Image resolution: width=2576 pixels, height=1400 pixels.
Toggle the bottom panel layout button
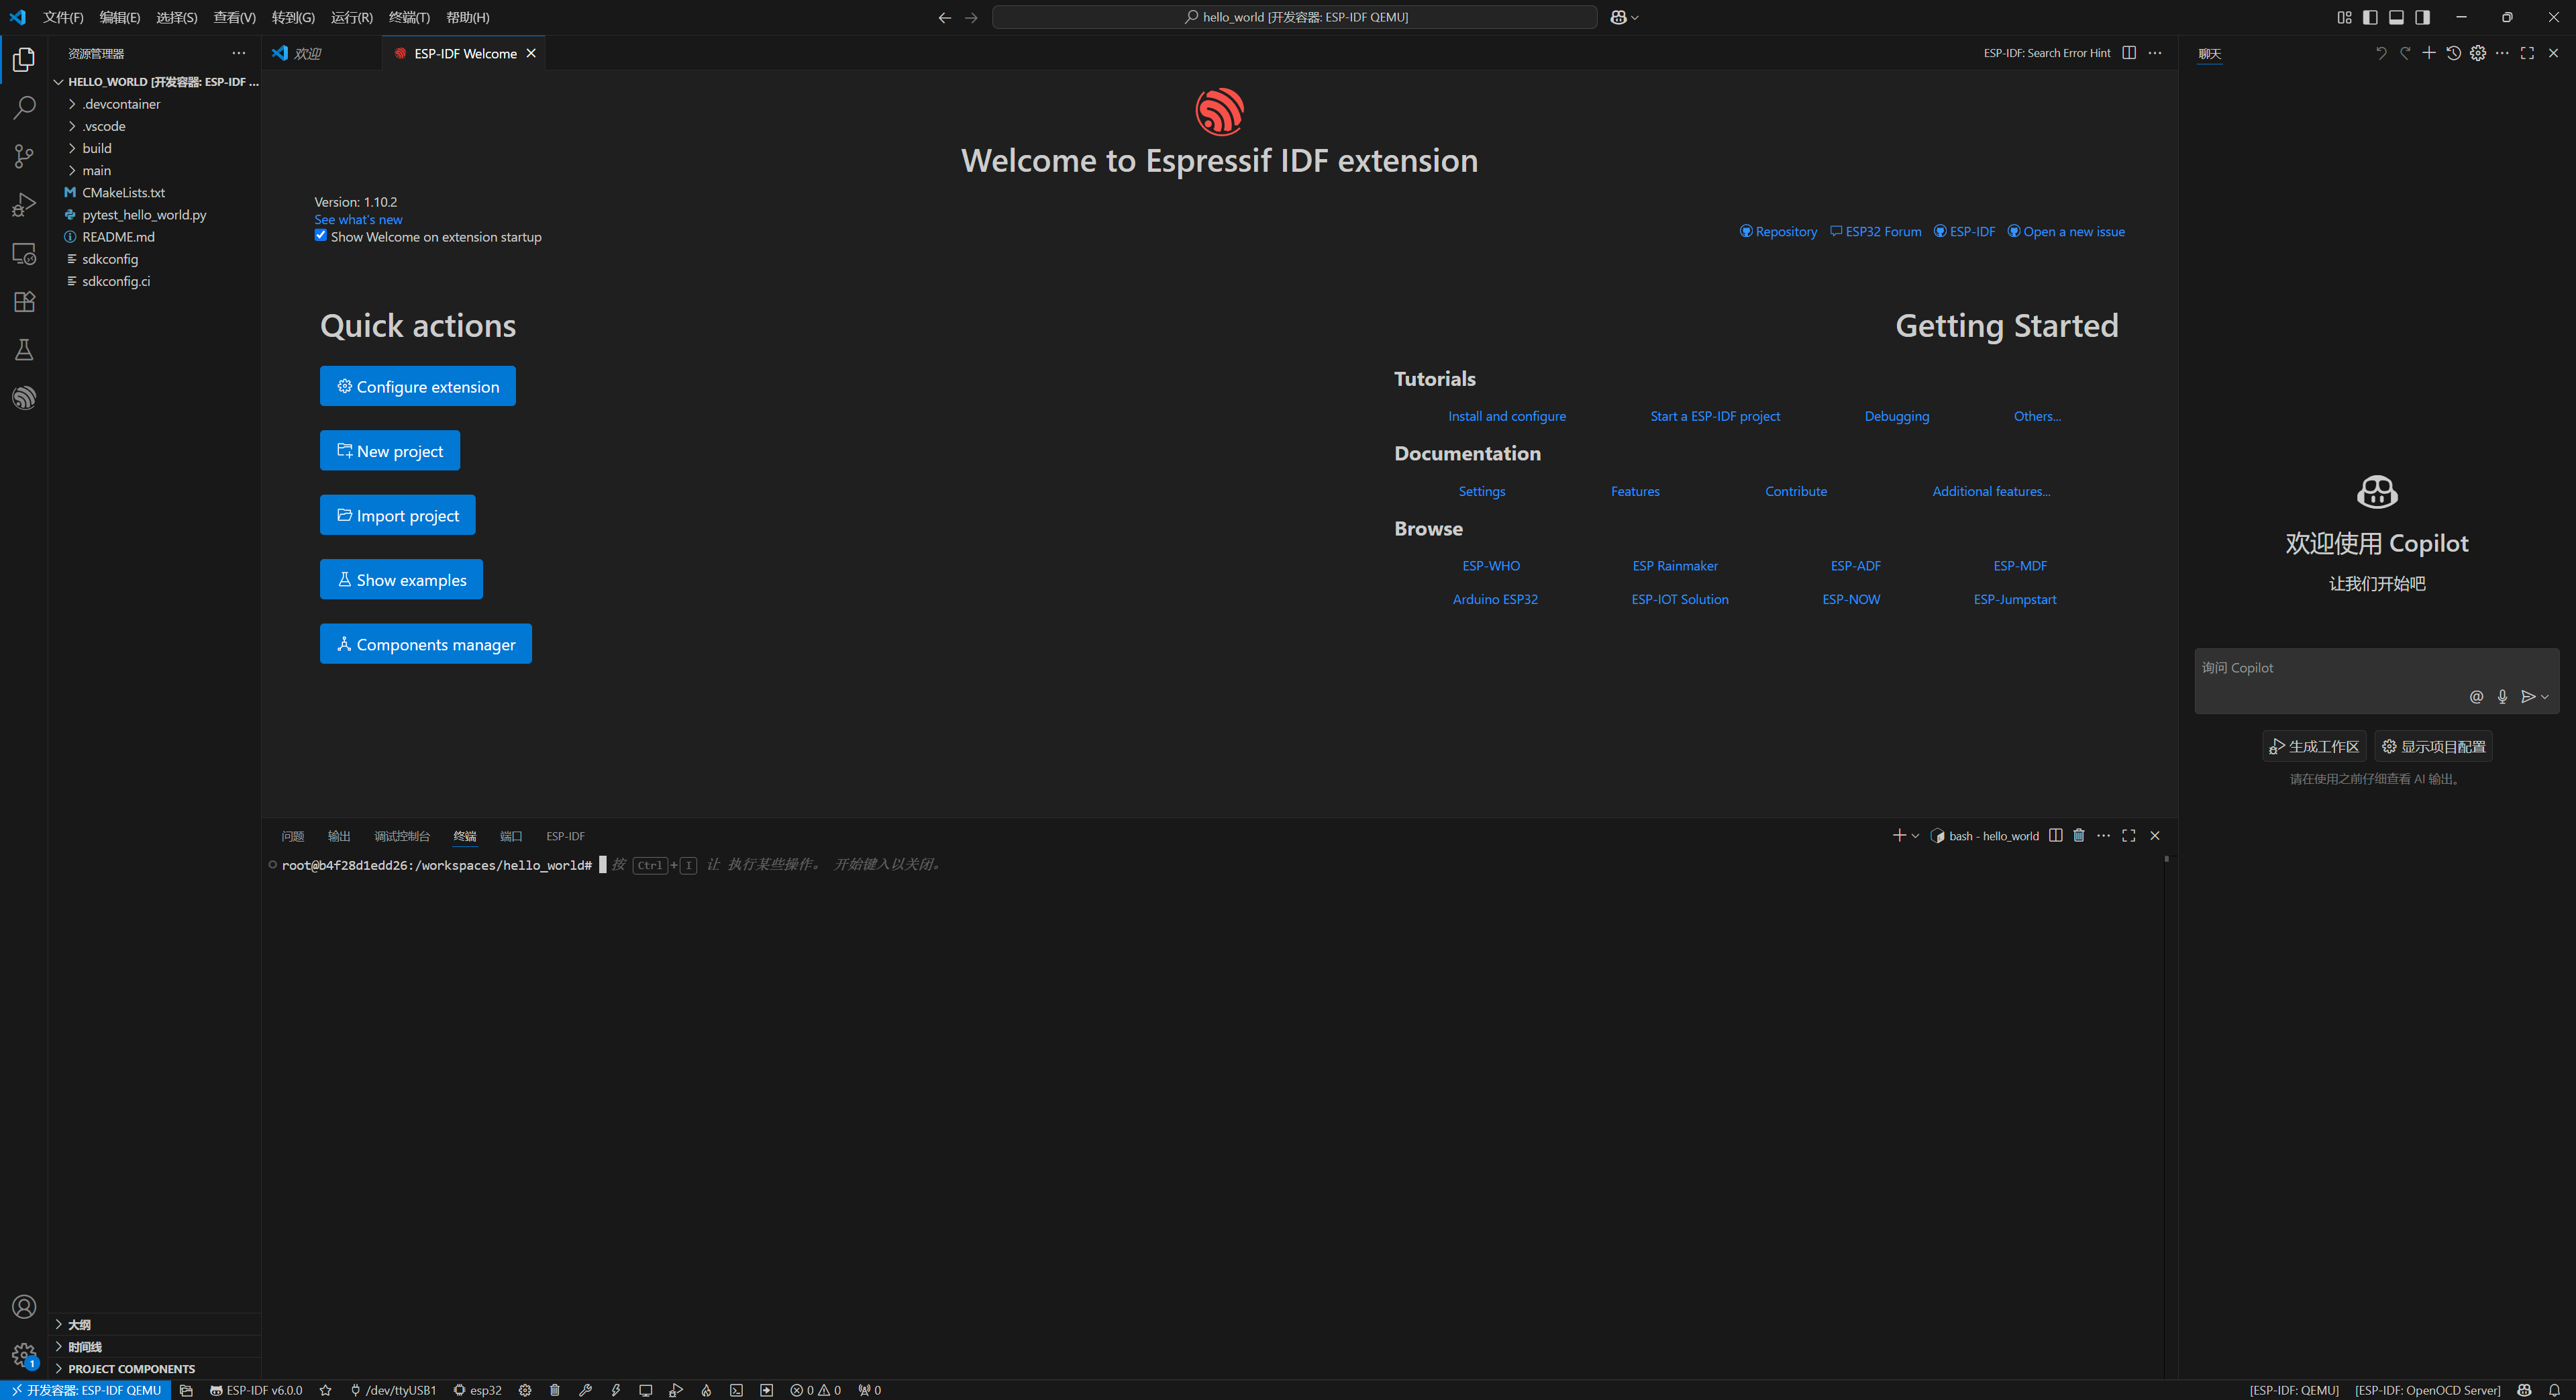(2396, 17)
